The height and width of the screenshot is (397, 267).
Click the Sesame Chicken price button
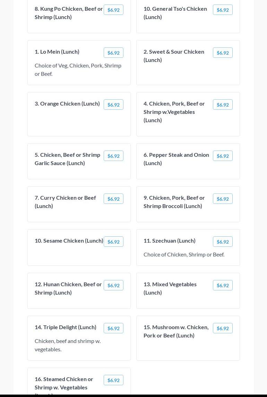113,242
